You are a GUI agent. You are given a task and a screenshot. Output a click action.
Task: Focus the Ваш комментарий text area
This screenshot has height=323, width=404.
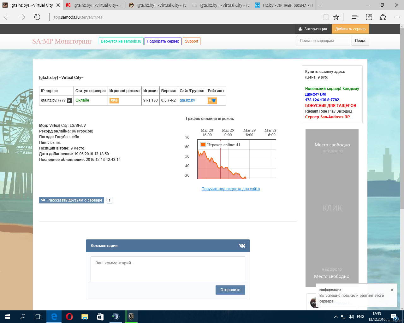point(168,269)
